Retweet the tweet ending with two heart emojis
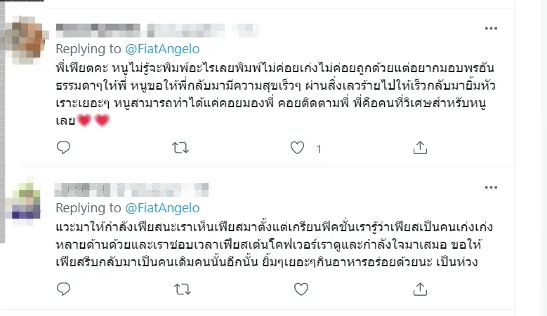This screenshot has height=316, width=547. (182, 147)
